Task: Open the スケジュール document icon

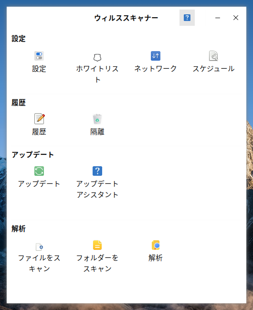Action: (x=213, y=56)
